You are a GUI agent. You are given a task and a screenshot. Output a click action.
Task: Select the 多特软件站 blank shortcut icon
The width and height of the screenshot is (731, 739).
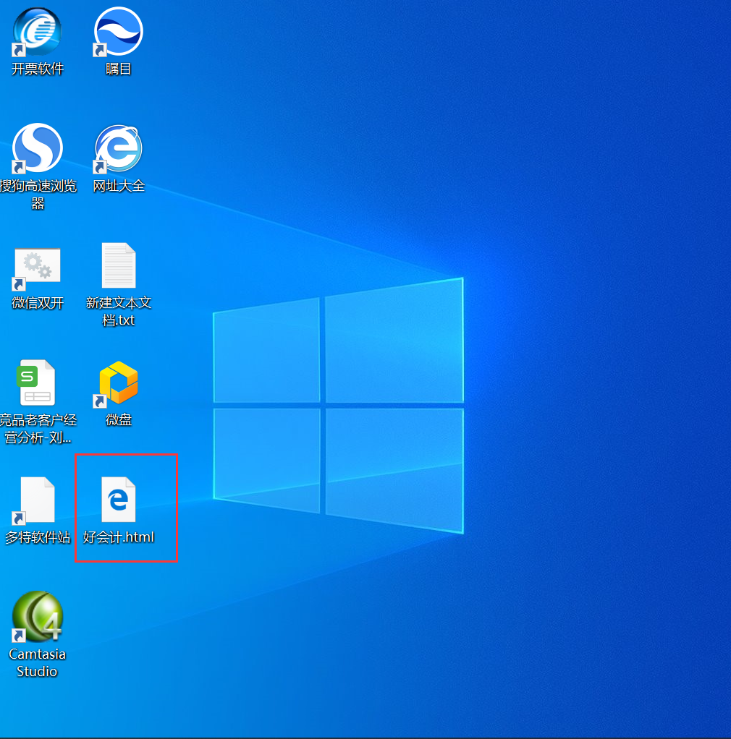pos(37,500)
